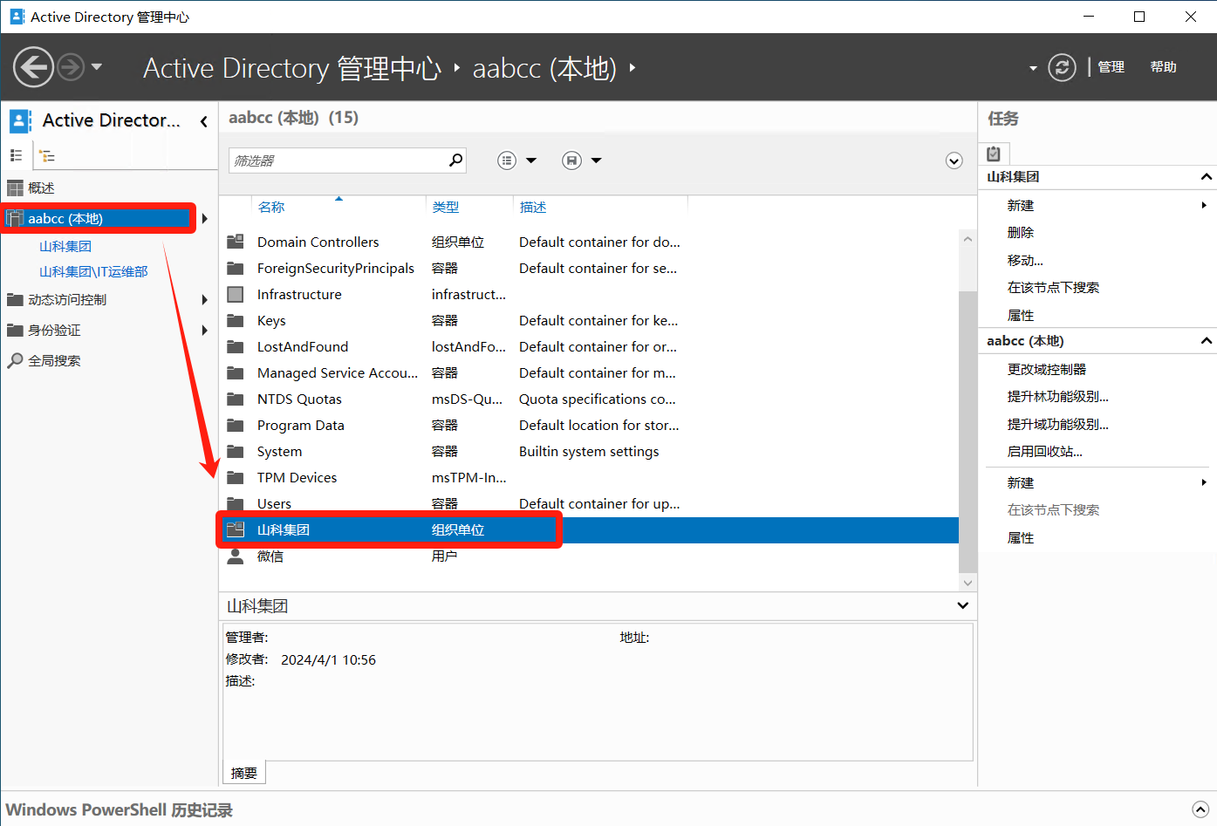Click 更改域控制器 task link
The image size is (1217, 826).
click(x=1047, y=369)
